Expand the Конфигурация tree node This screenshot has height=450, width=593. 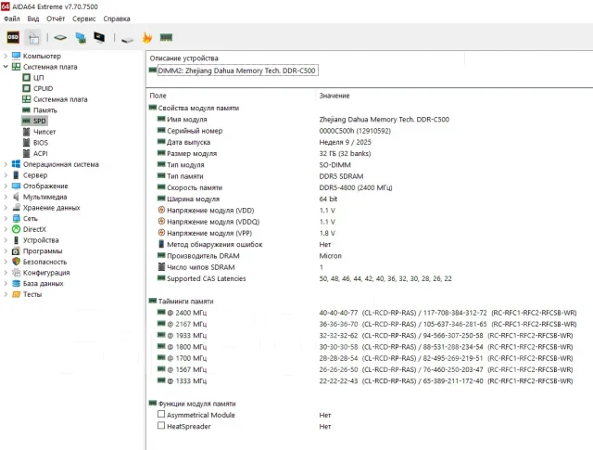(6, 273)
